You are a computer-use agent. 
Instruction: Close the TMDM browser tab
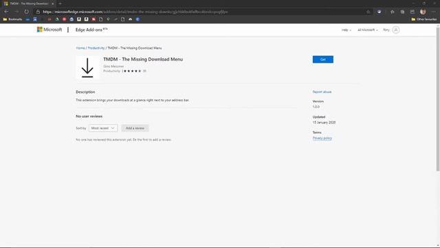[x=52, y=3]
